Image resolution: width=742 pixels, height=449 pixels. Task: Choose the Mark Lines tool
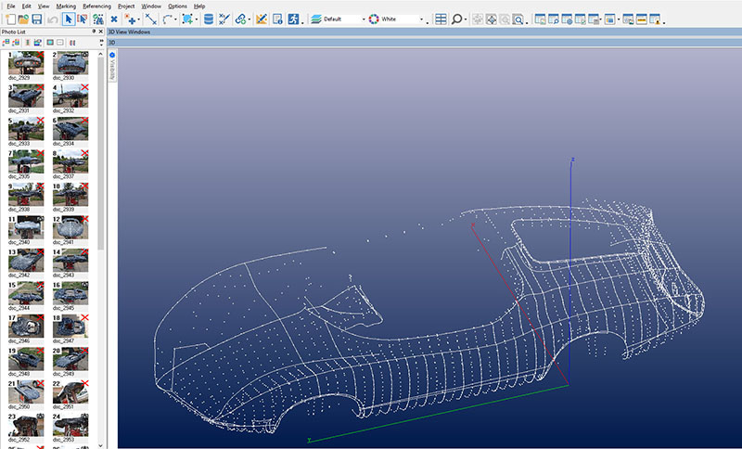[150, 19]
